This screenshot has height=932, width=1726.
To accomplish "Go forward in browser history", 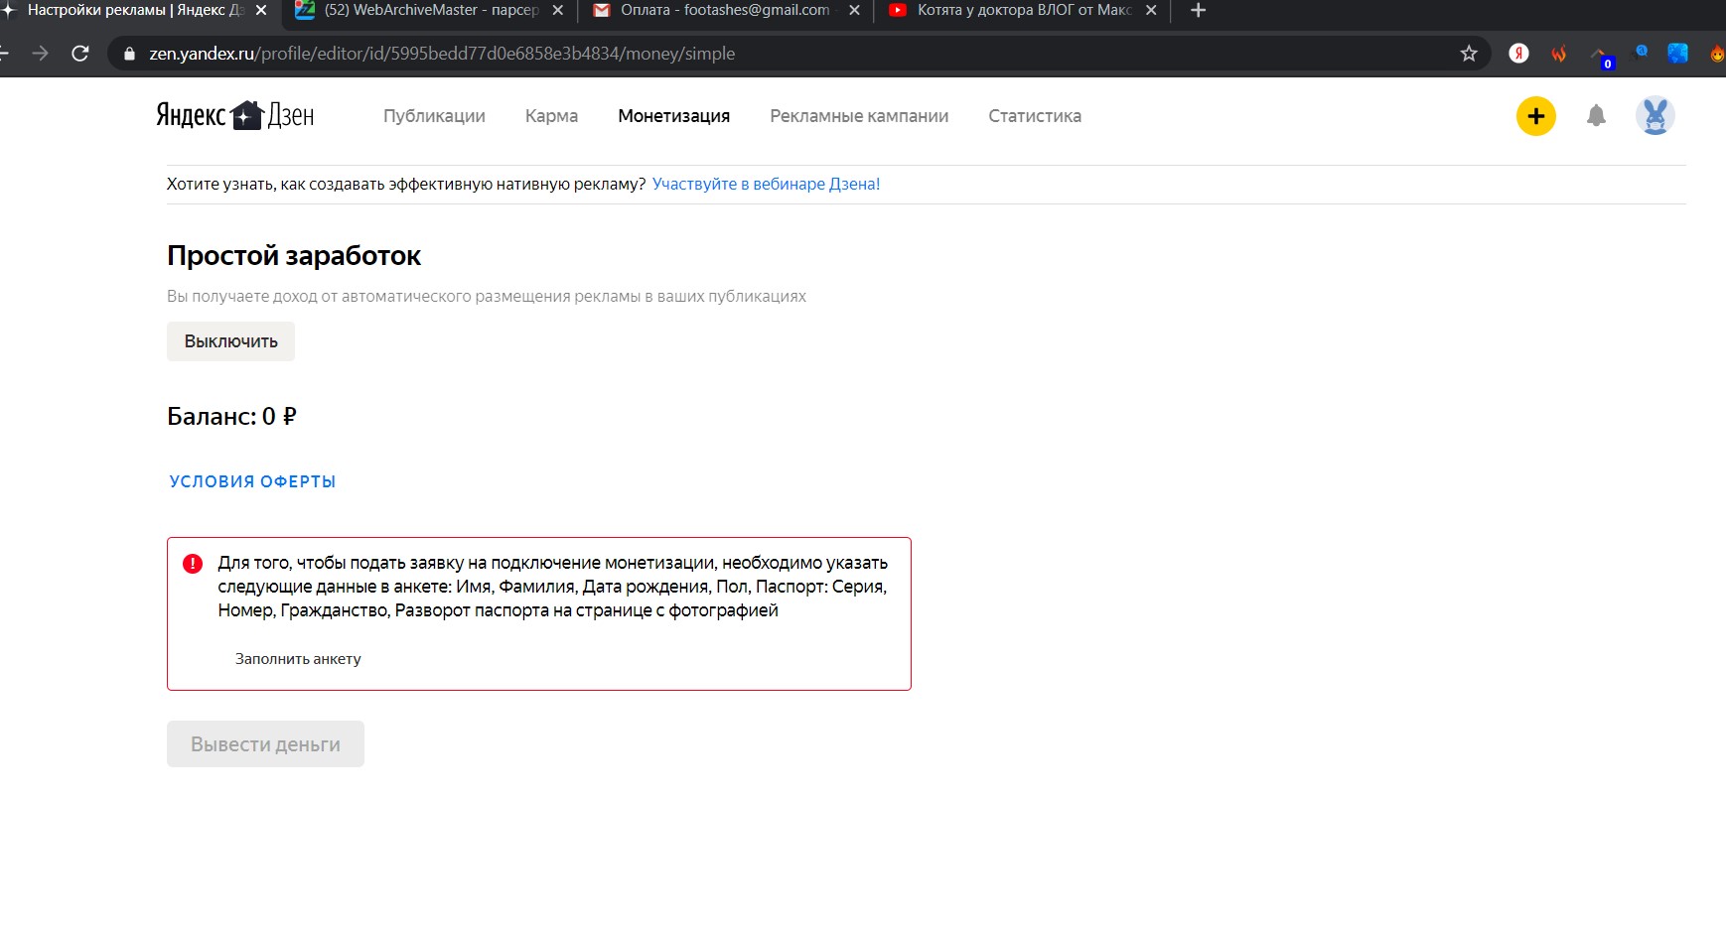I will coord(40,54).
